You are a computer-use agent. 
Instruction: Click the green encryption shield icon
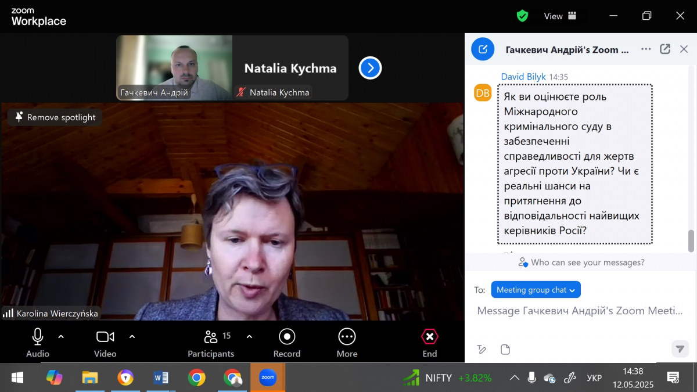(x=522, y=16)
